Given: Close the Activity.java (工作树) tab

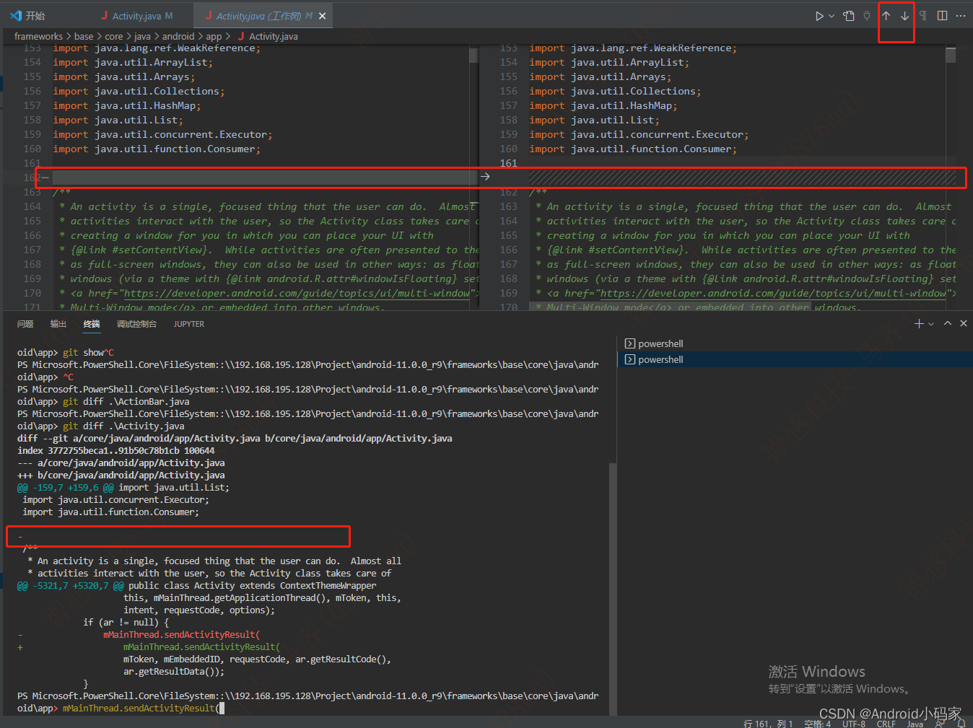Looking at the screenshot, I should coord(323,16).
